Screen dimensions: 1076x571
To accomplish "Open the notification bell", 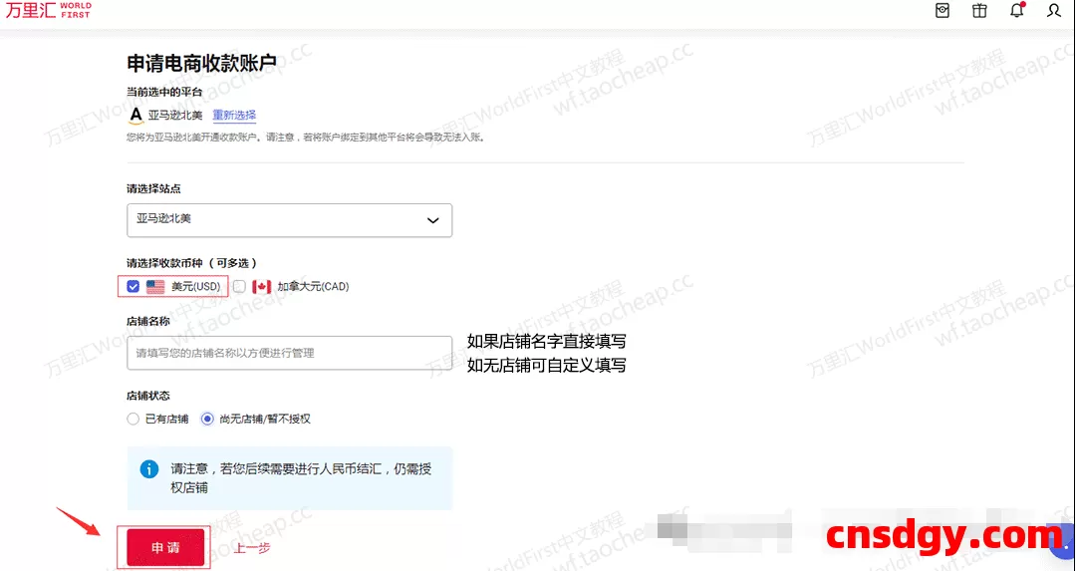I will coord(1016,11).
